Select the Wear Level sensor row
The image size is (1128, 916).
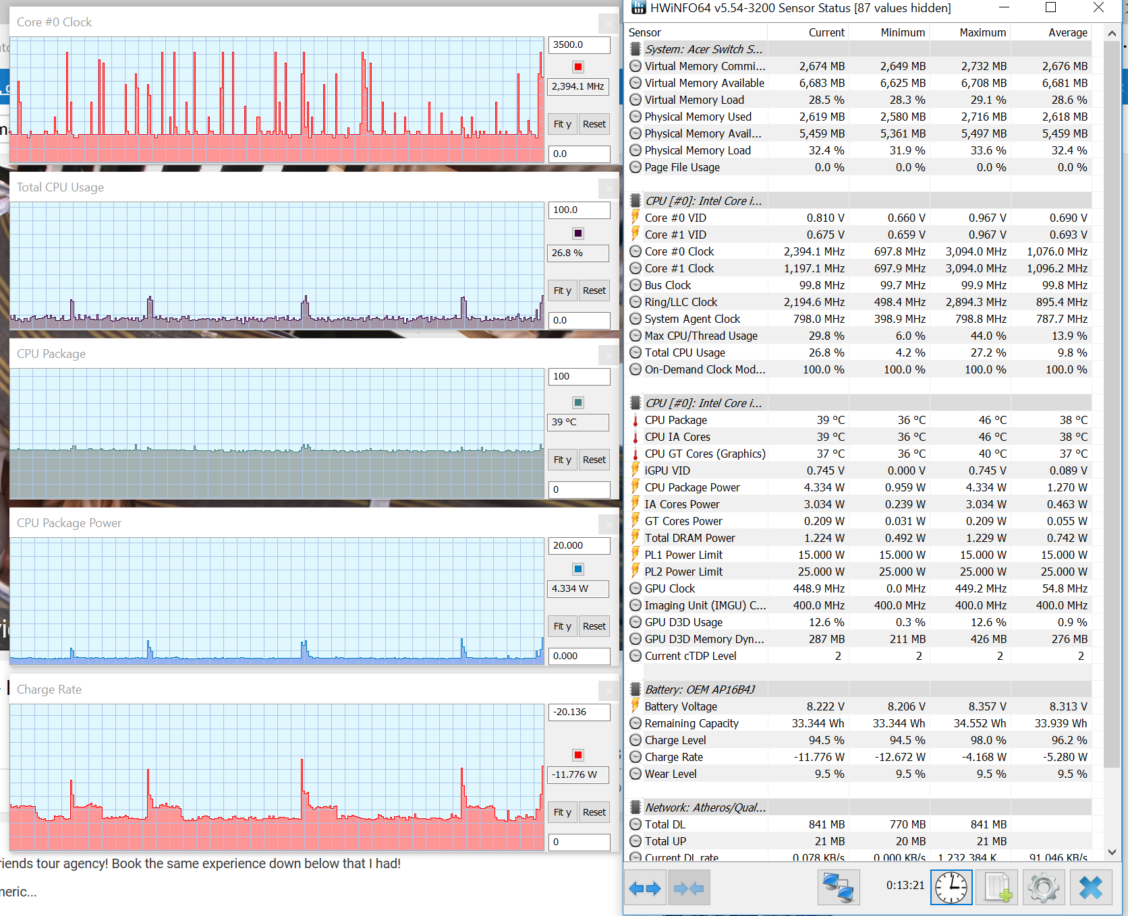[x=859, y=774]
